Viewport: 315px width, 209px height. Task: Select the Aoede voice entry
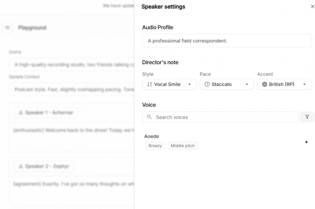152,136
